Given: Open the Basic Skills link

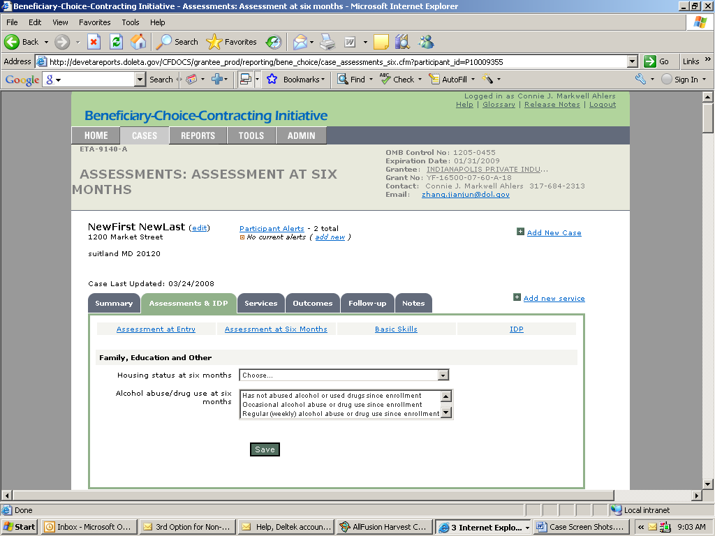Looking at the screenshot, I should coord(397,329).
